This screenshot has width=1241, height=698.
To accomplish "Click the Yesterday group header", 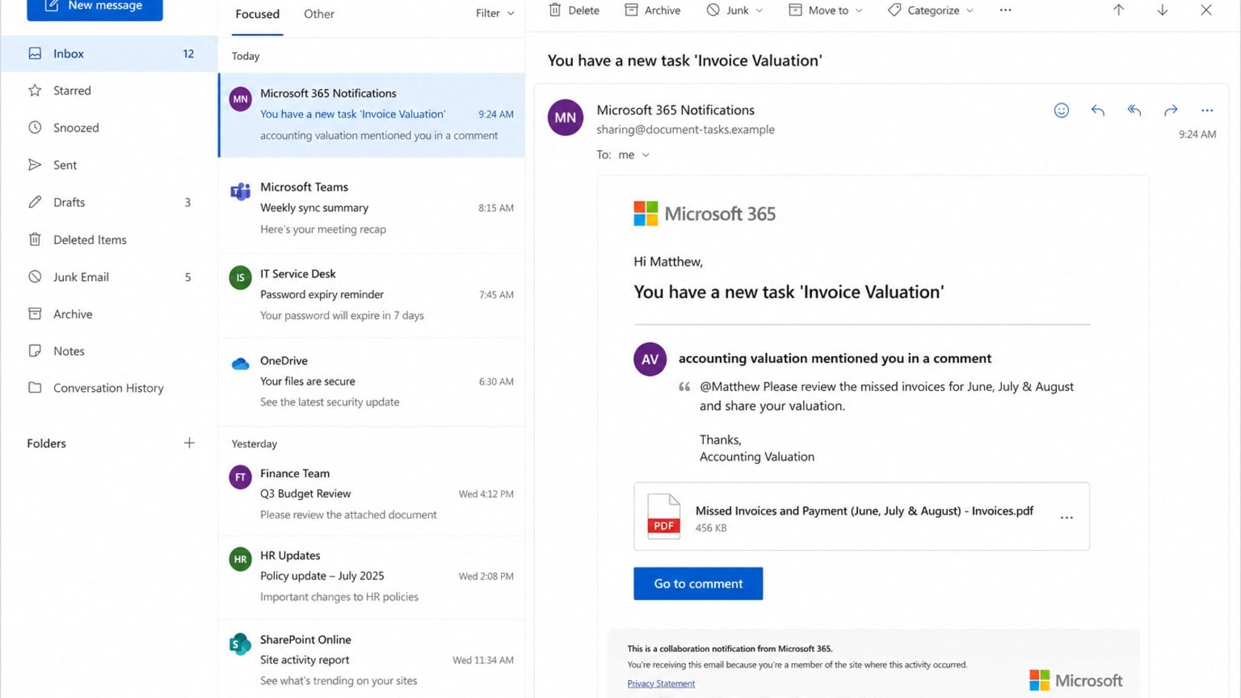I will [x=254, y=444].
